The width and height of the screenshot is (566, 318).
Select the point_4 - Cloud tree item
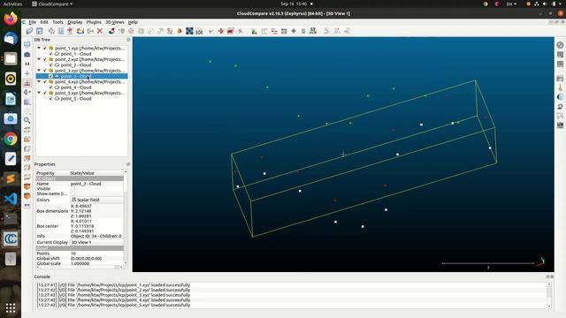(76, 87)
